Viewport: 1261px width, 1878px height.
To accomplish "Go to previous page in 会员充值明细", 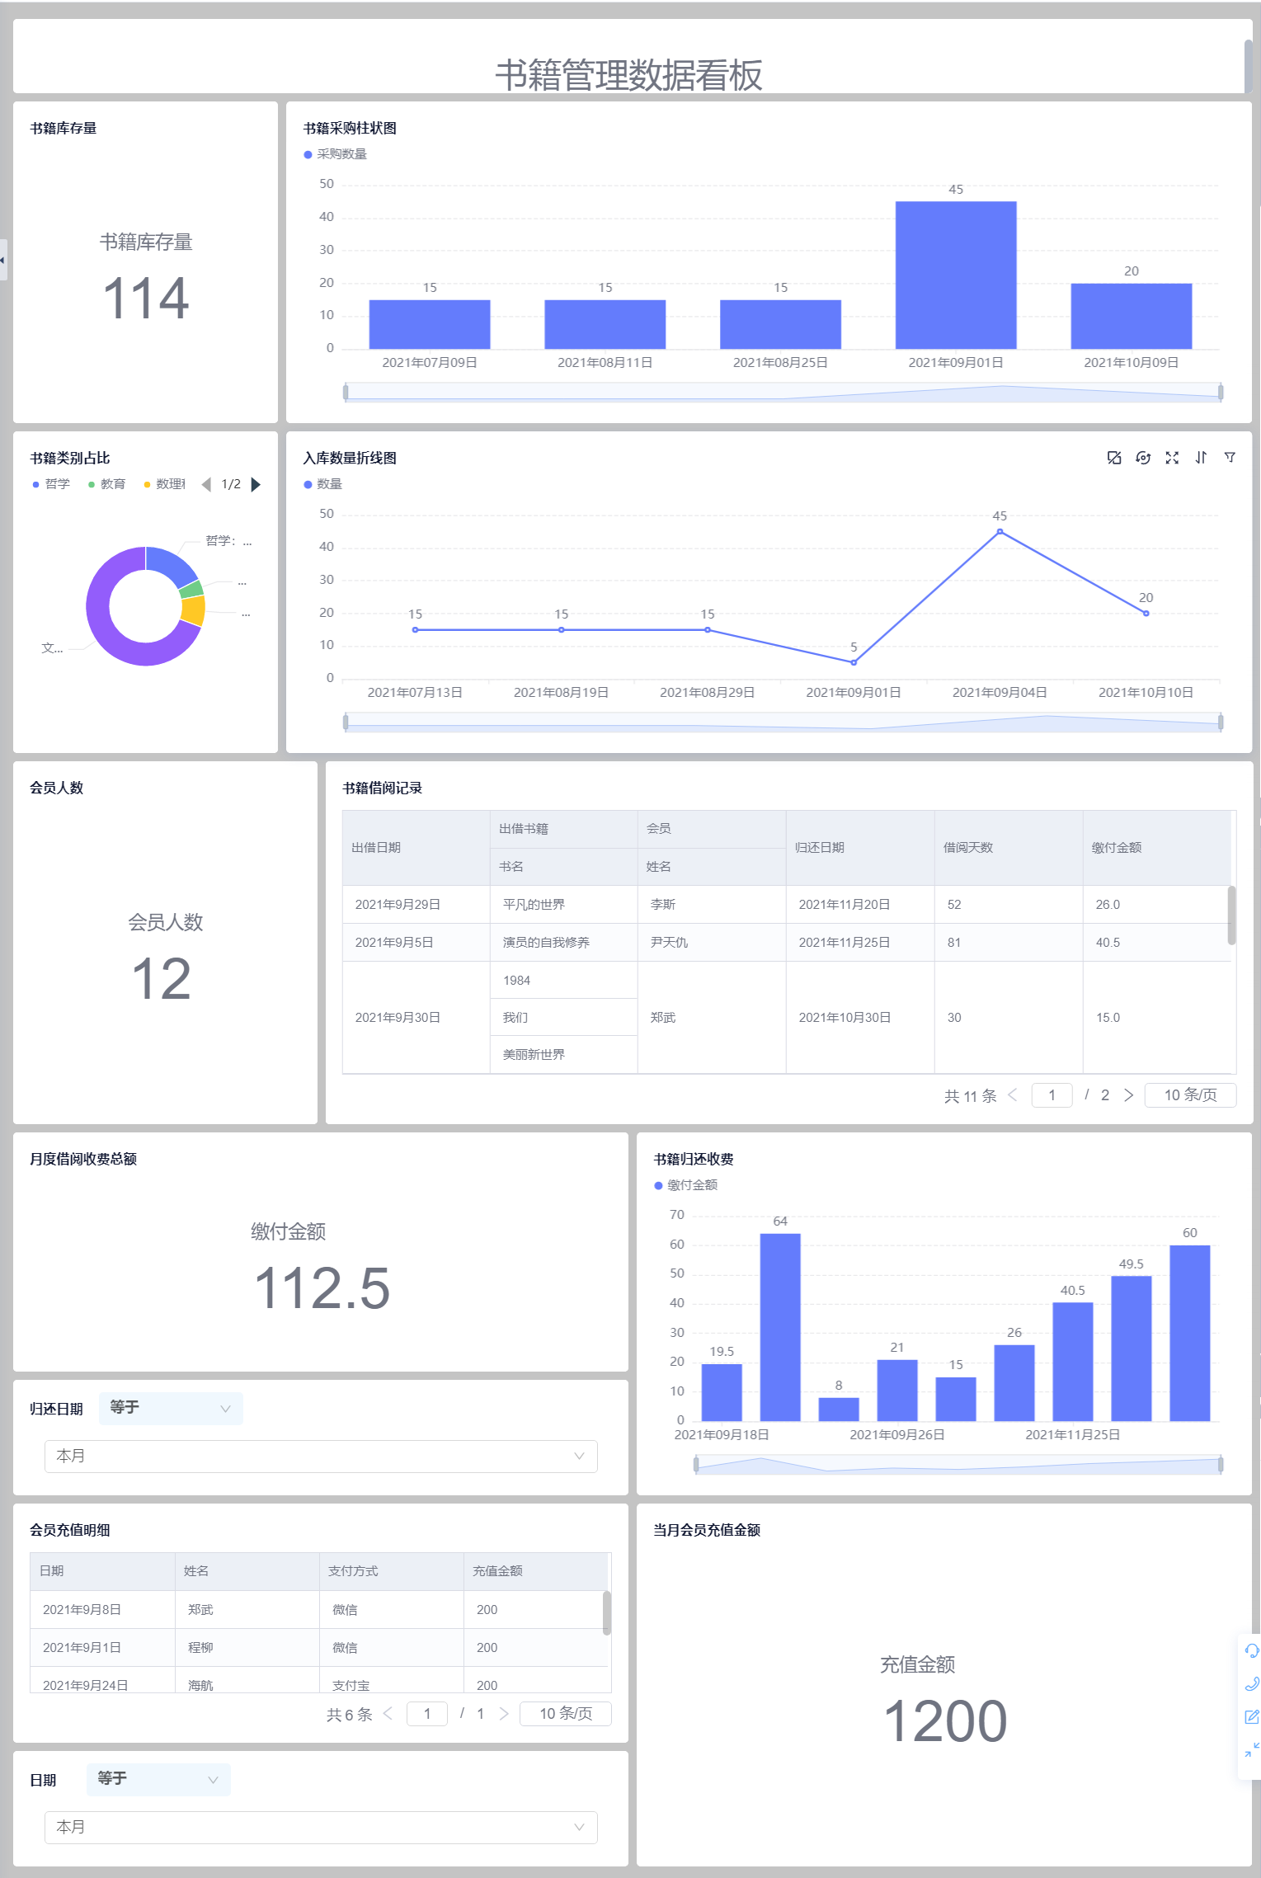I will [x=388, y=1713].
